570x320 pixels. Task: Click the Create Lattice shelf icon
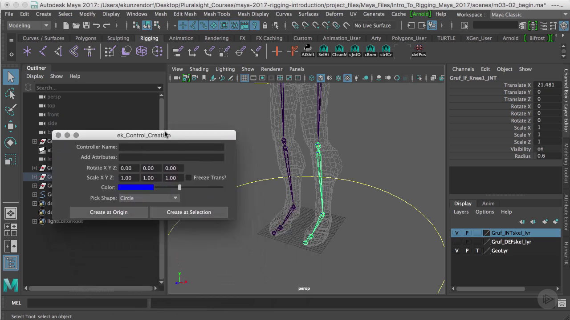point(142,52)
